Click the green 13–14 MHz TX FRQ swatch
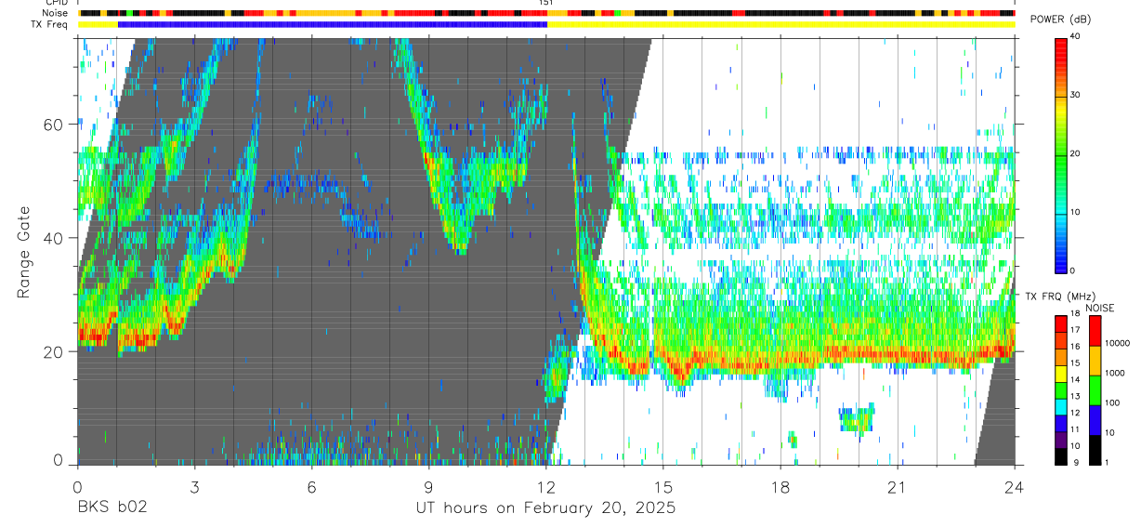 1062,389
